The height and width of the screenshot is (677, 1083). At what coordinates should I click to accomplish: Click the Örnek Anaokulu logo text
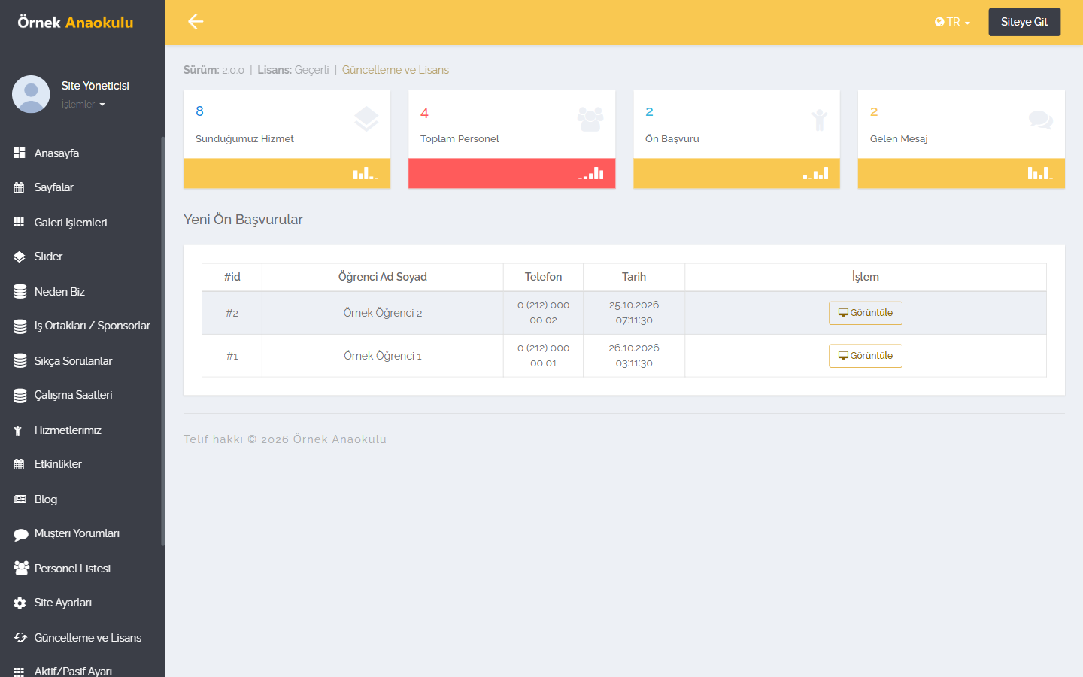coord(75,23)
